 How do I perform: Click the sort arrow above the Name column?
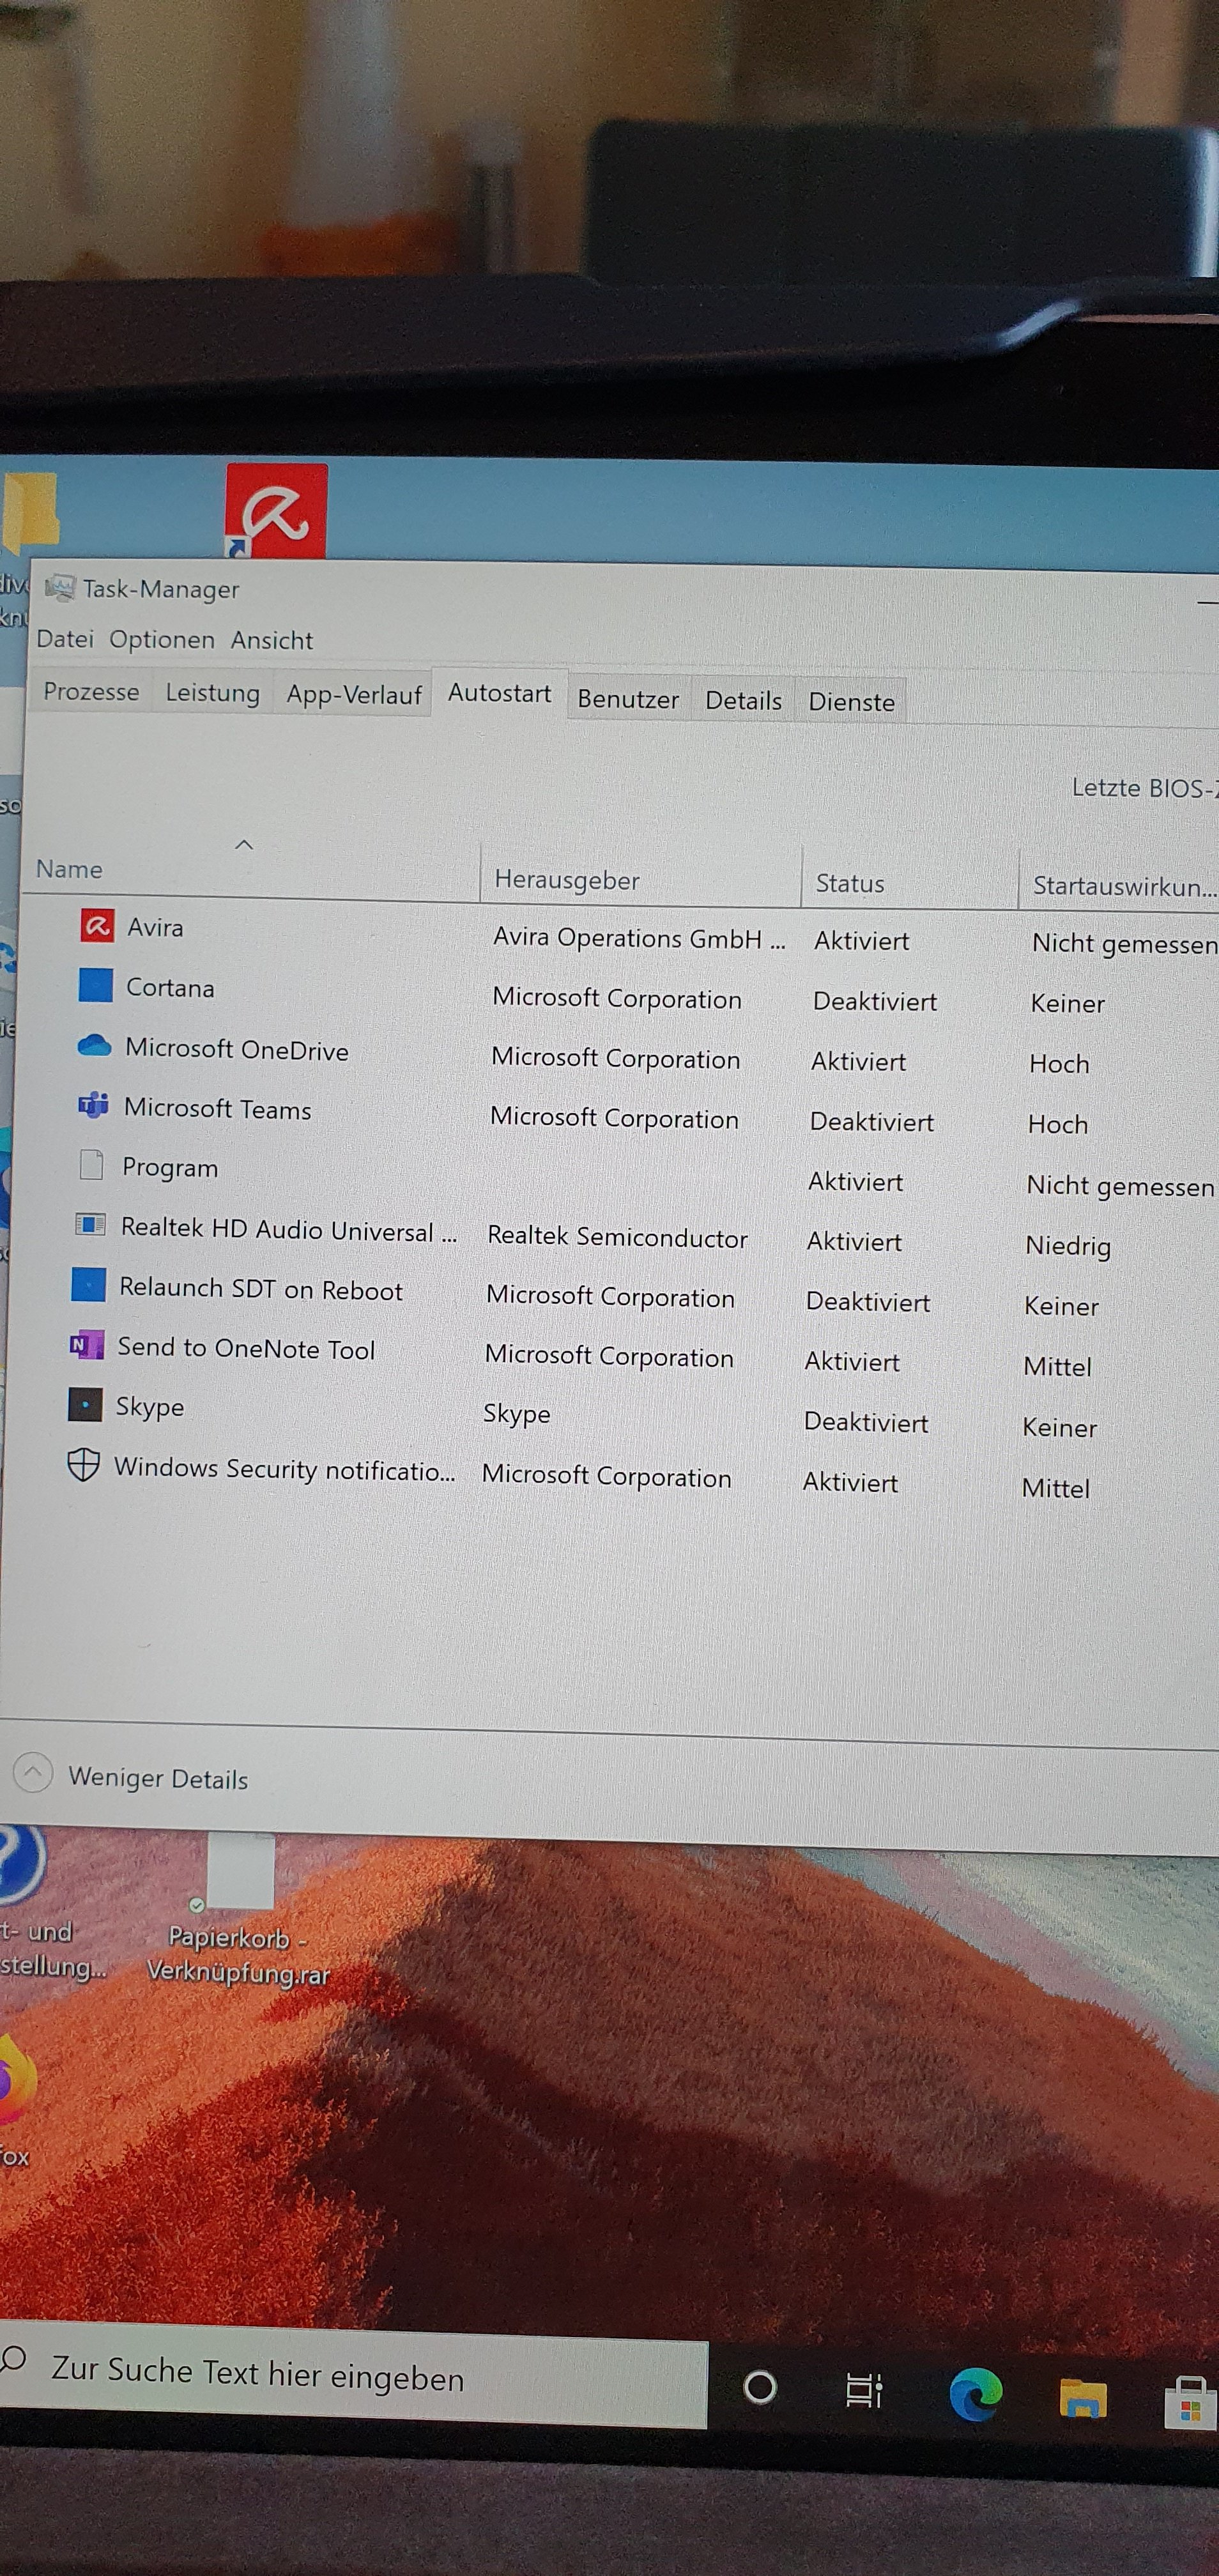(243, 845)
